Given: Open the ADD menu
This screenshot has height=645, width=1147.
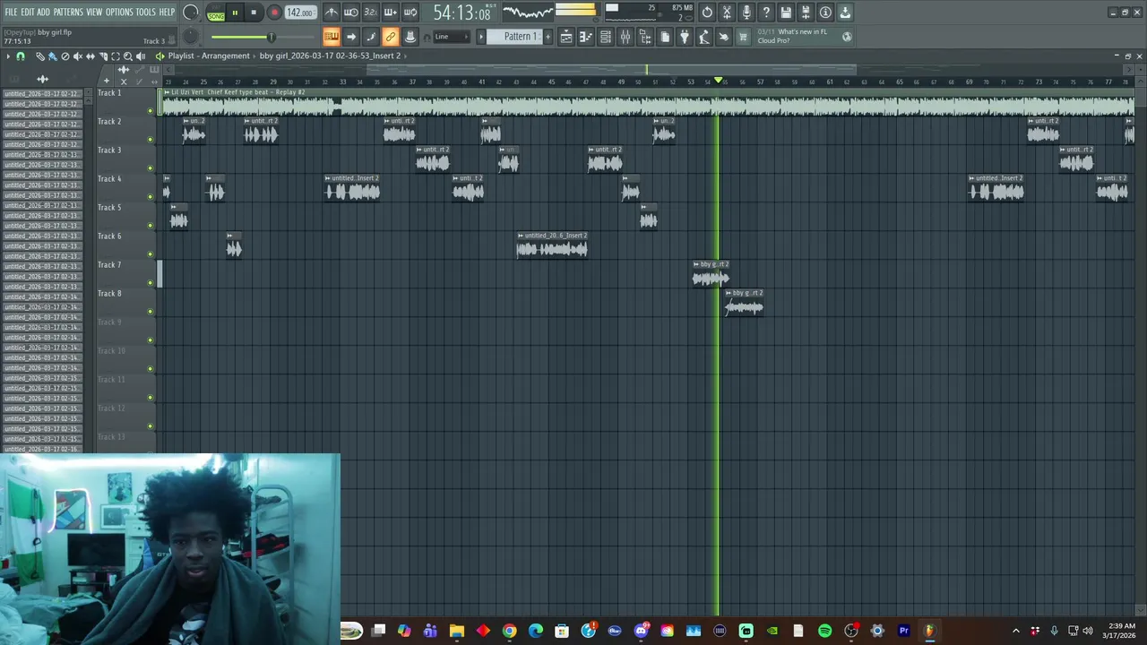Looking at the screenshot, I should (x=43, y=13).
